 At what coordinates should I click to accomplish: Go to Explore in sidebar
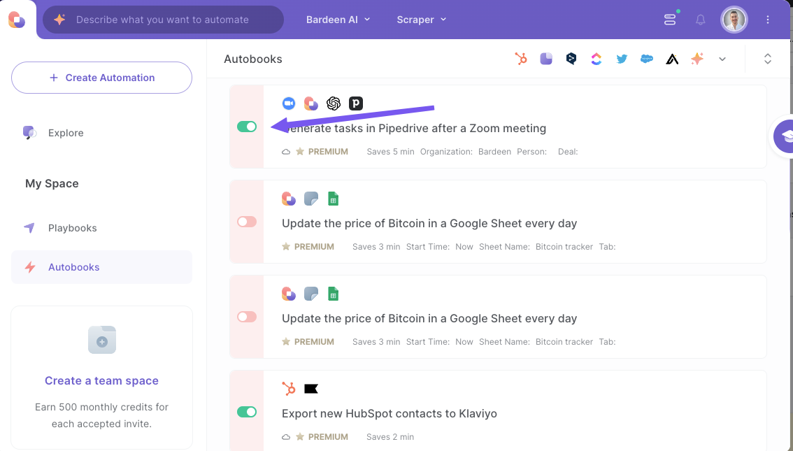66,133
